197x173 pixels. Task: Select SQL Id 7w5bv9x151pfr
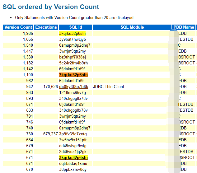(73, 140)
